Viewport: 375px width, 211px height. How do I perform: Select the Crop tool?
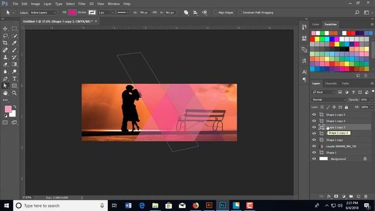[x=5, y=43]
